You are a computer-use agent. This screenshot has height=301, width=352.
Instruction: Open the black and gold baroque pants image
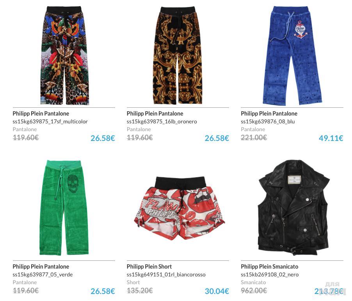178,55
